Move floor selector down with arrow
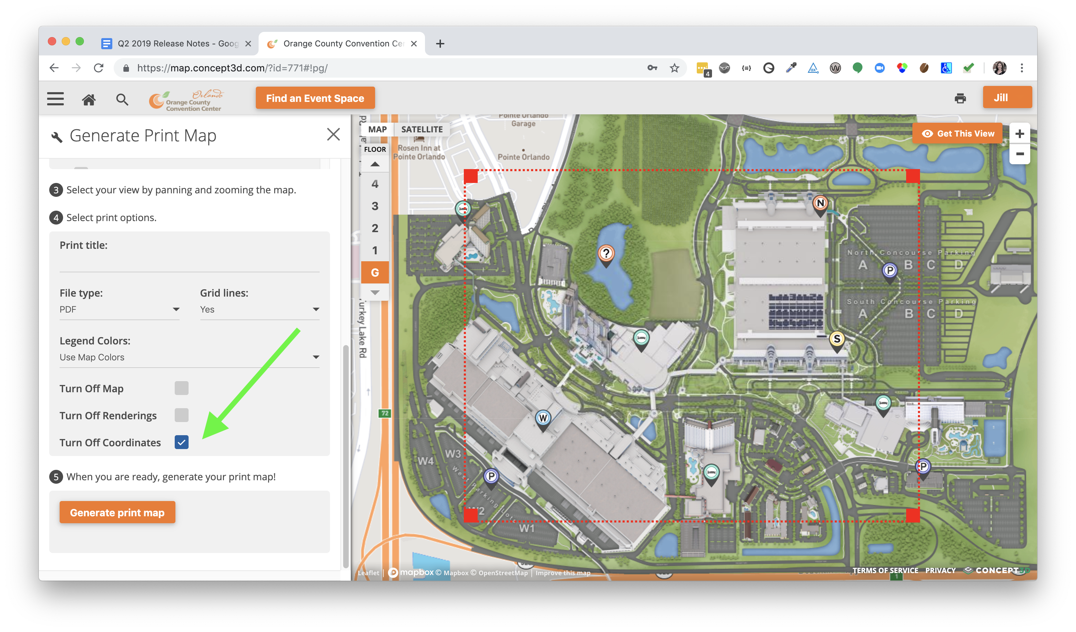1076x632 pixels. tap(375, 293)
